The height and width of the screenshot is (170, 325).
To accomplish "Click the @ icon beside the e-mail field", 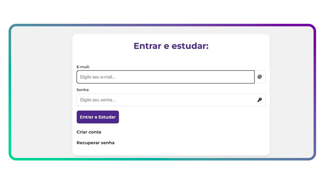I will [260, 77].
